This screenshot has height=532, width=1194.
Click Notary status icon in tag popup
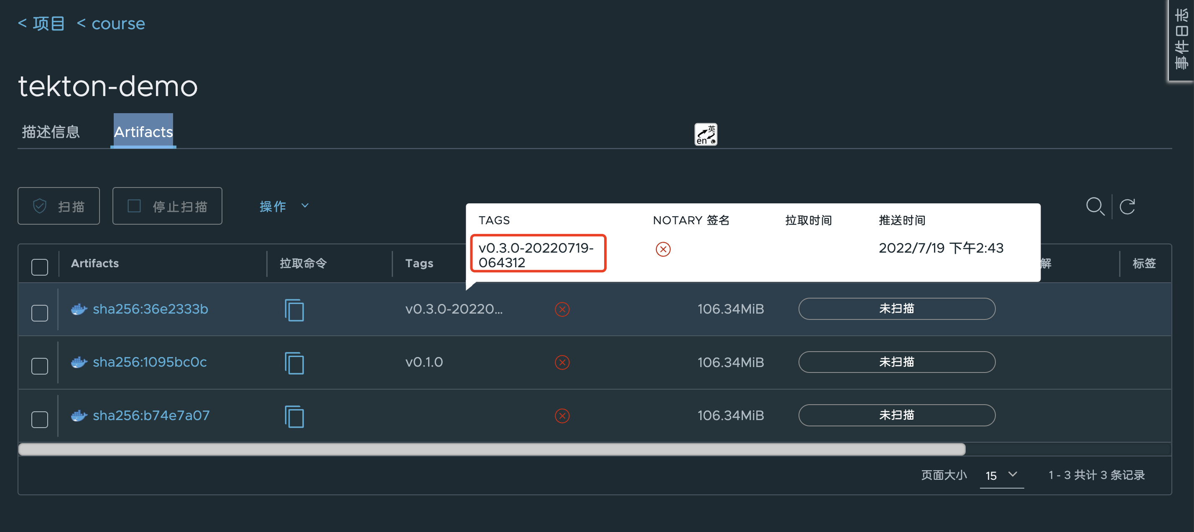663,249
